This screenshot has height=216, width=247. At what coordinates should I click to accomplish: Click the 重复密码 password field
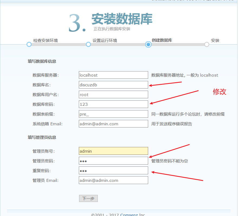click(x=113, y=171)
